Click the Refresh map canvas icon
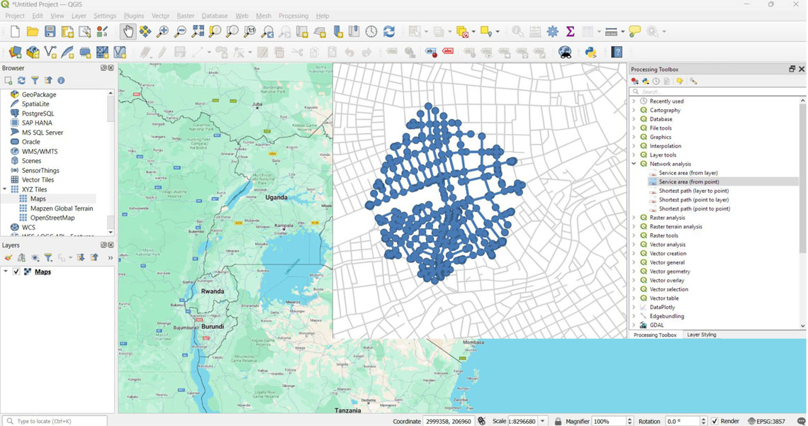 click(x=389, y=31)
